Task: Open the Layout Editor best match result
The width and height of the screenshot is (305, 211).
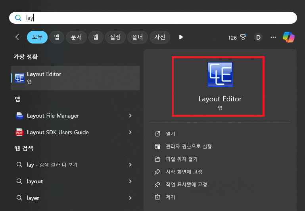Action: click(75, 78)
